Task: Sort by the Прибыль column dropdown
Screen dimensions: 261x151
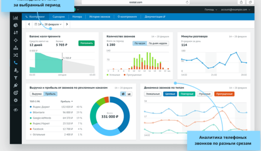Action: (x=66, y=101)
